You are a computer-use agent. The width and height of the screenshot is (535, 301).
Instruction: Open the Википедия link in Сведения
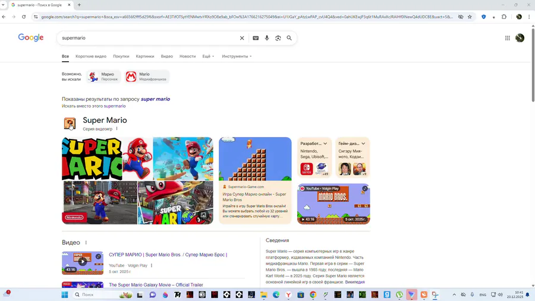[x=355, y=282]
